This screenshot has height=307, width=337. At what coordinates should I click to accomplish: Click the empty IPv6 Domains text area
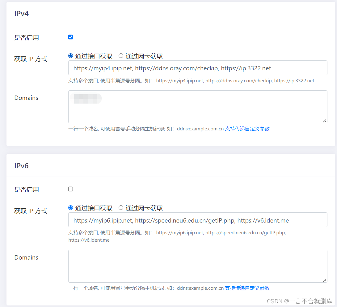click(198, 265)
